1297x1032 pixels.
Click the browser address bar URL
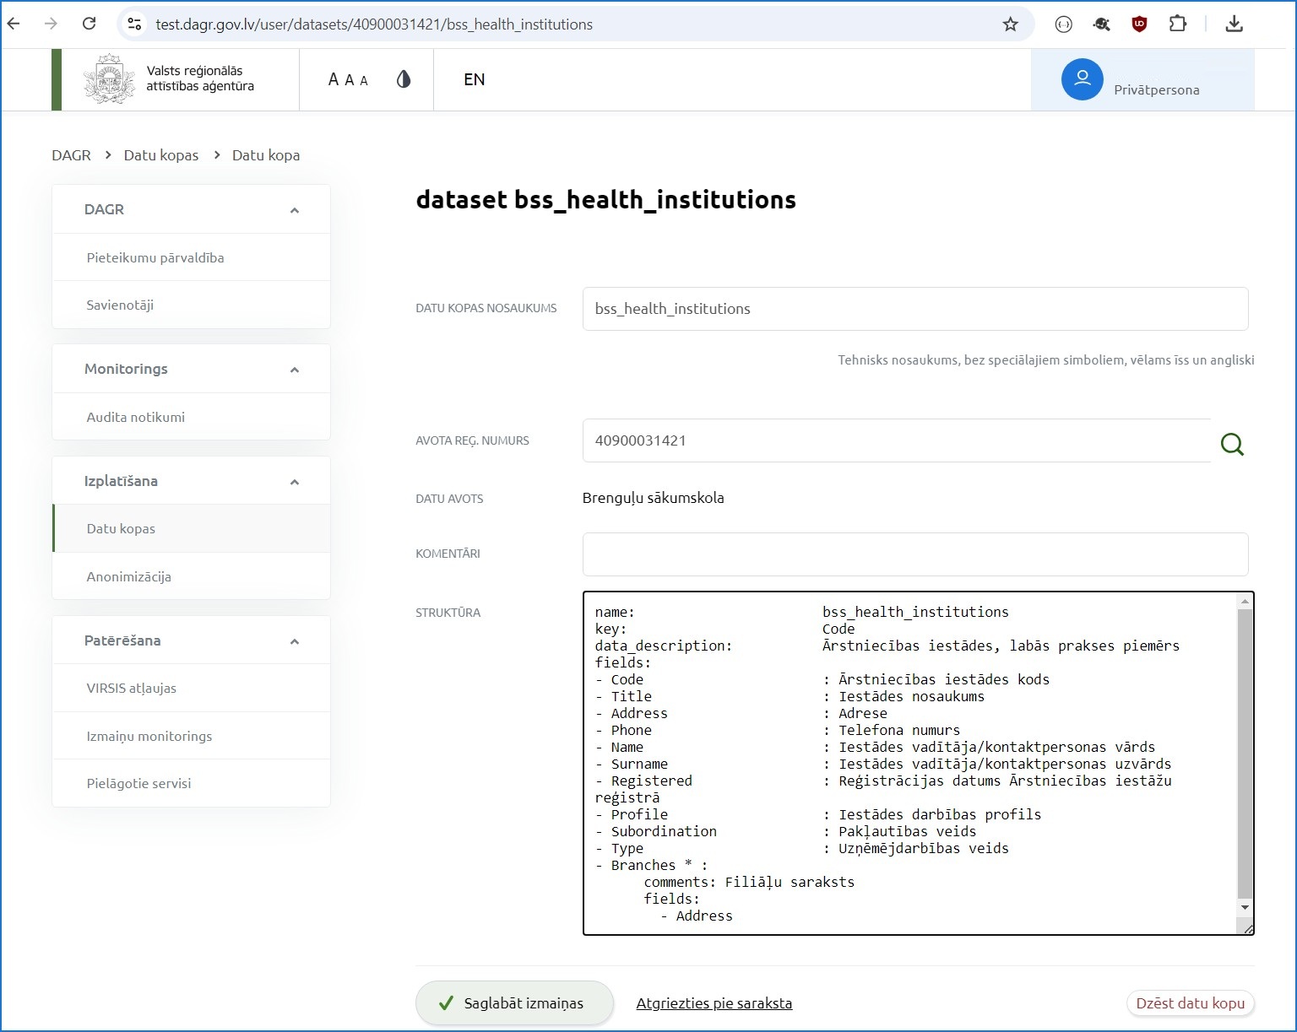(374, 24)
